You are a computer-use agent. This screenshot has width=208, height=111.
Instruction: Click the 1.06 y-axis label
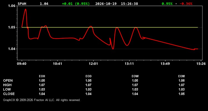[x=12, y=6]
